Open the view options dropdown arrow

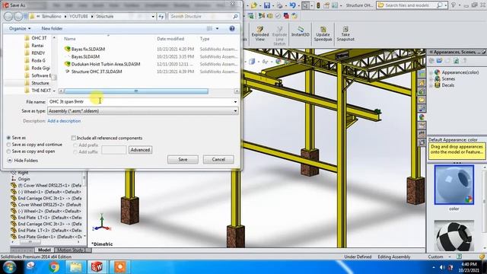[x=217, y=29]
